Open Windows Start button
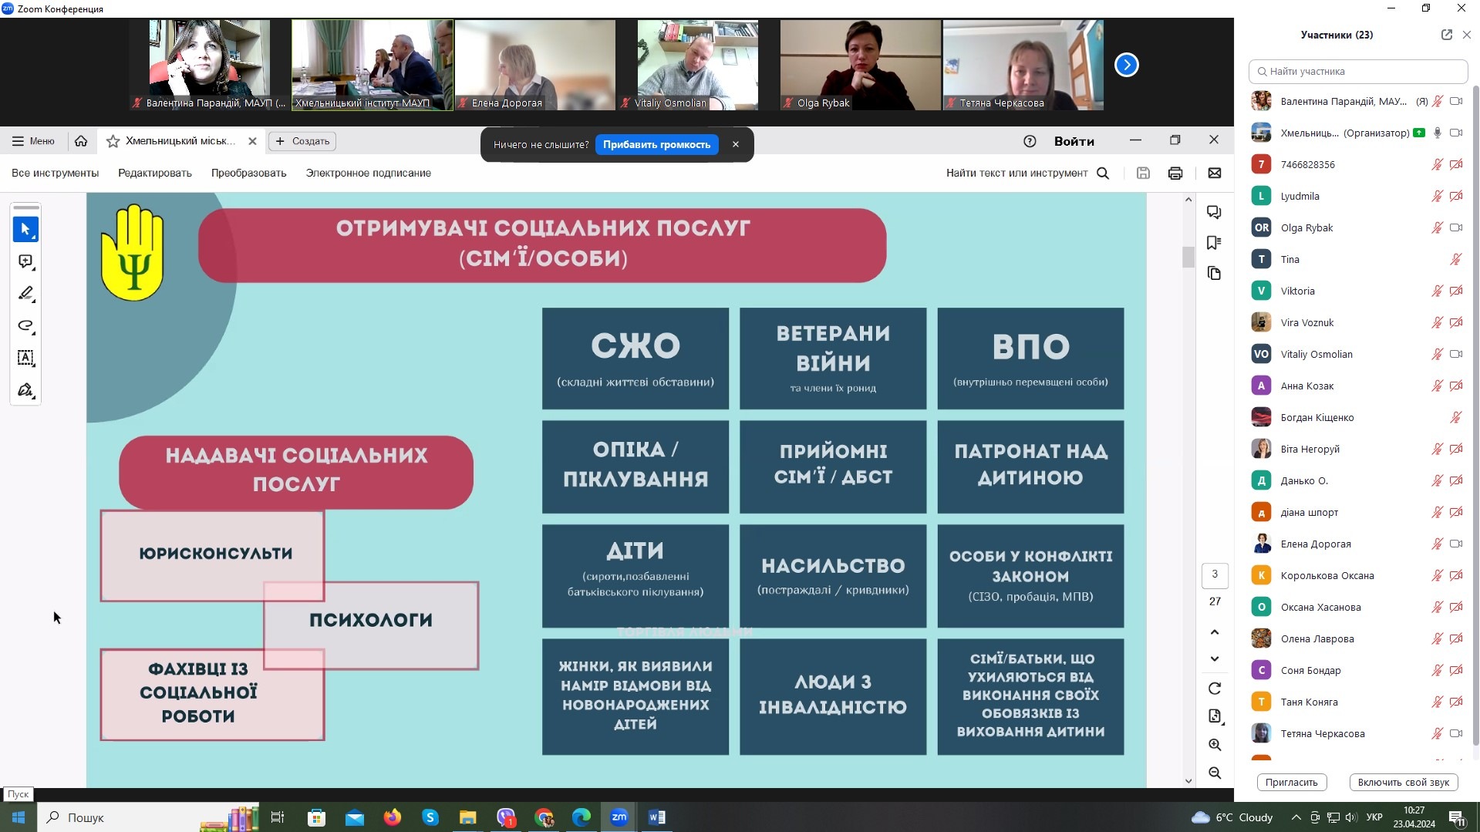This screenshot has height=832, width=1480. click(x=19, y=817)
